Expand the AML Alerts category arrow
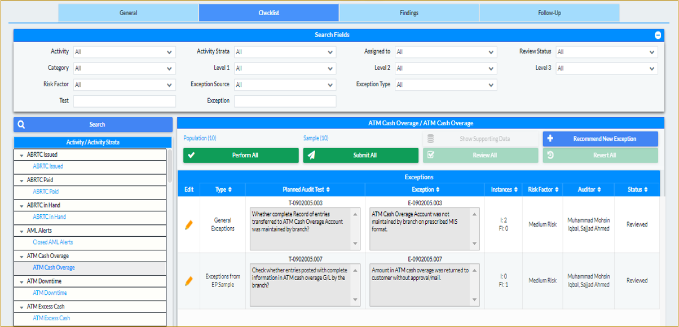 [21, 231]
